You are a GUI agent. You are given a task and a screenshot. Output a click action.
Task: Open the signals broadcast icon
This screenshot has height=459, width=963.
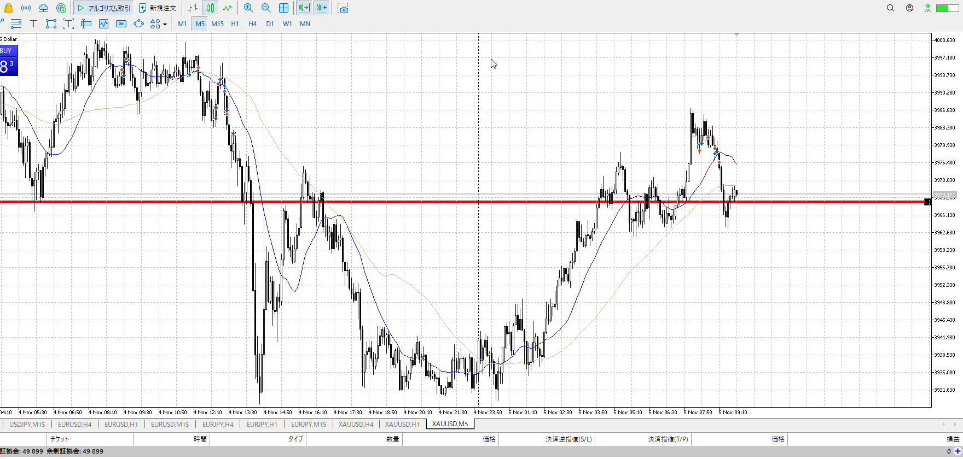pyautogui.click(x=26, y=8)
